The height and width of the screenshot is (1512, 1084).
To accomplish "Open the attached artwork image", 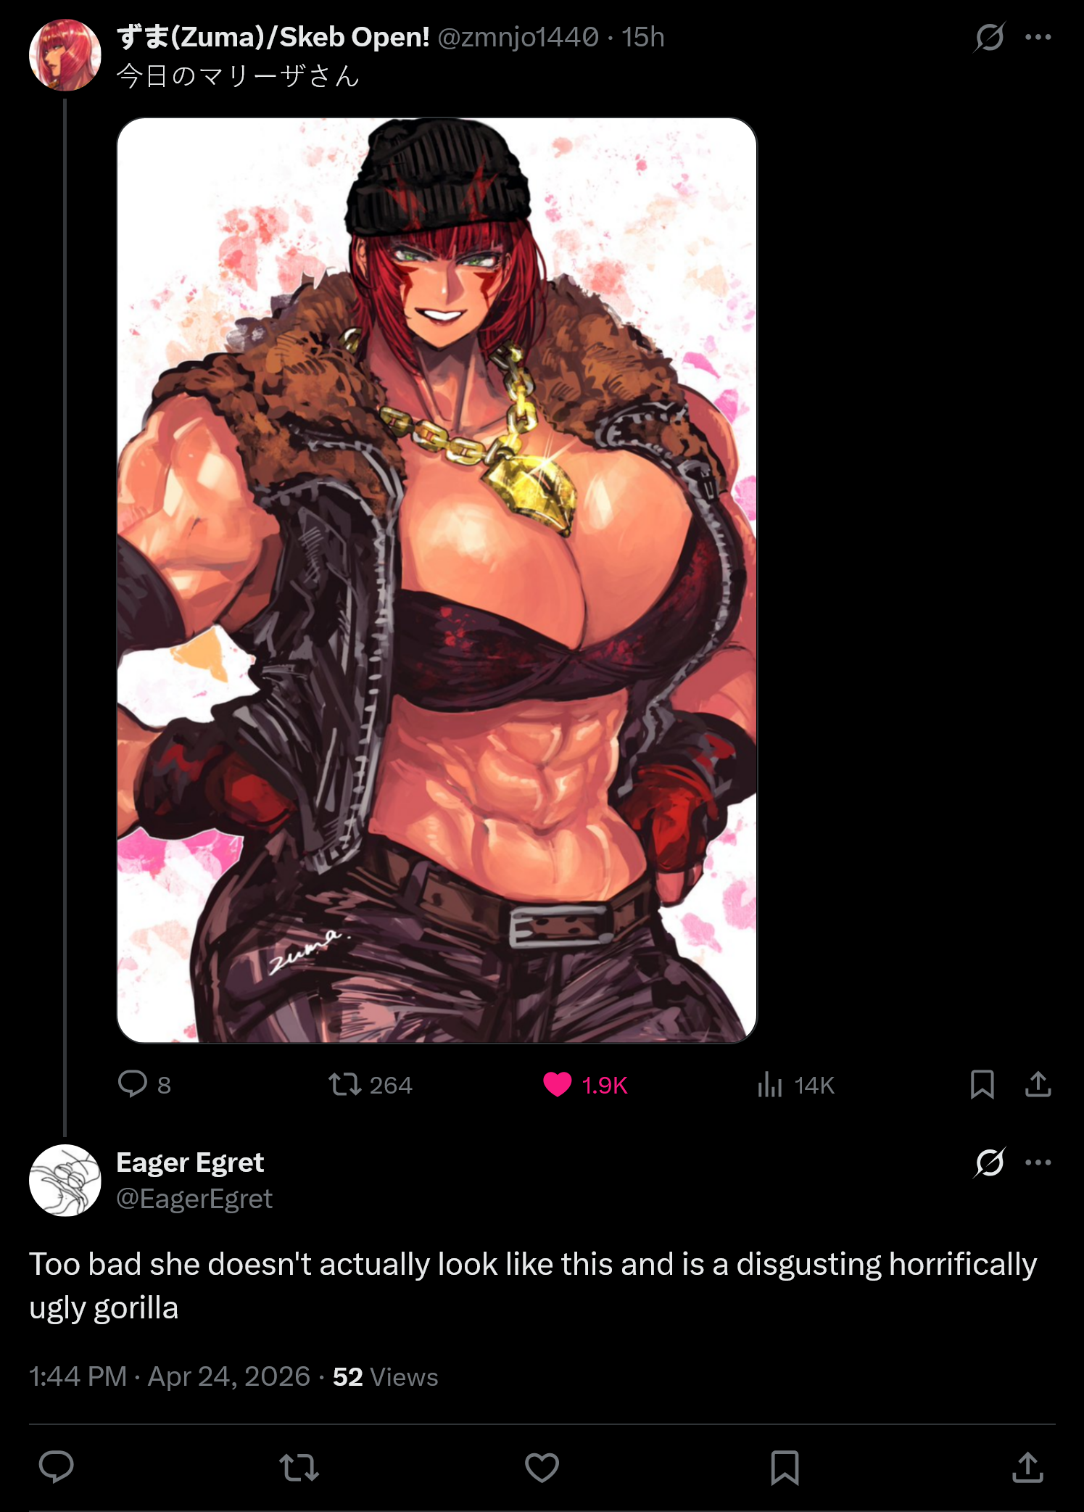I will tap(437, 580).
